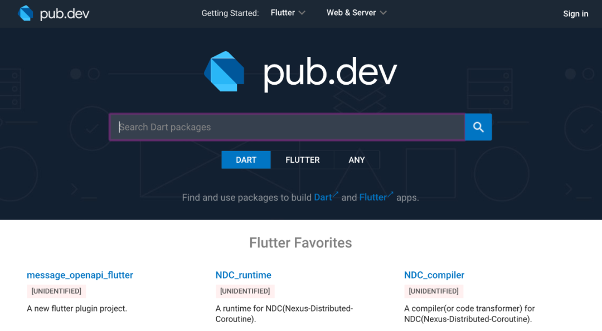Click the Getting Started label
Screen dimensions: 602x331
pos(230,13)
